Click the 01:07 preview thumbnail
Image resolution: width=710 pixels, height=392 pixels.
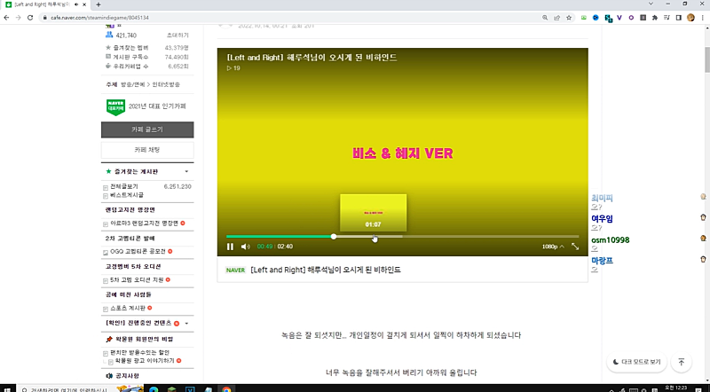click(373, 213)
